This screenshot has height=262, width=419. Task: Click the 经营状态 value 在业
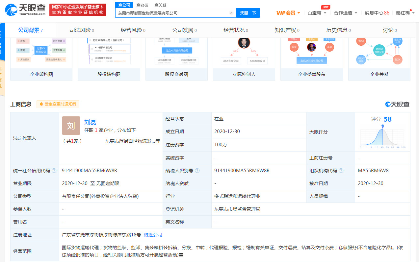tap(219, 119)
